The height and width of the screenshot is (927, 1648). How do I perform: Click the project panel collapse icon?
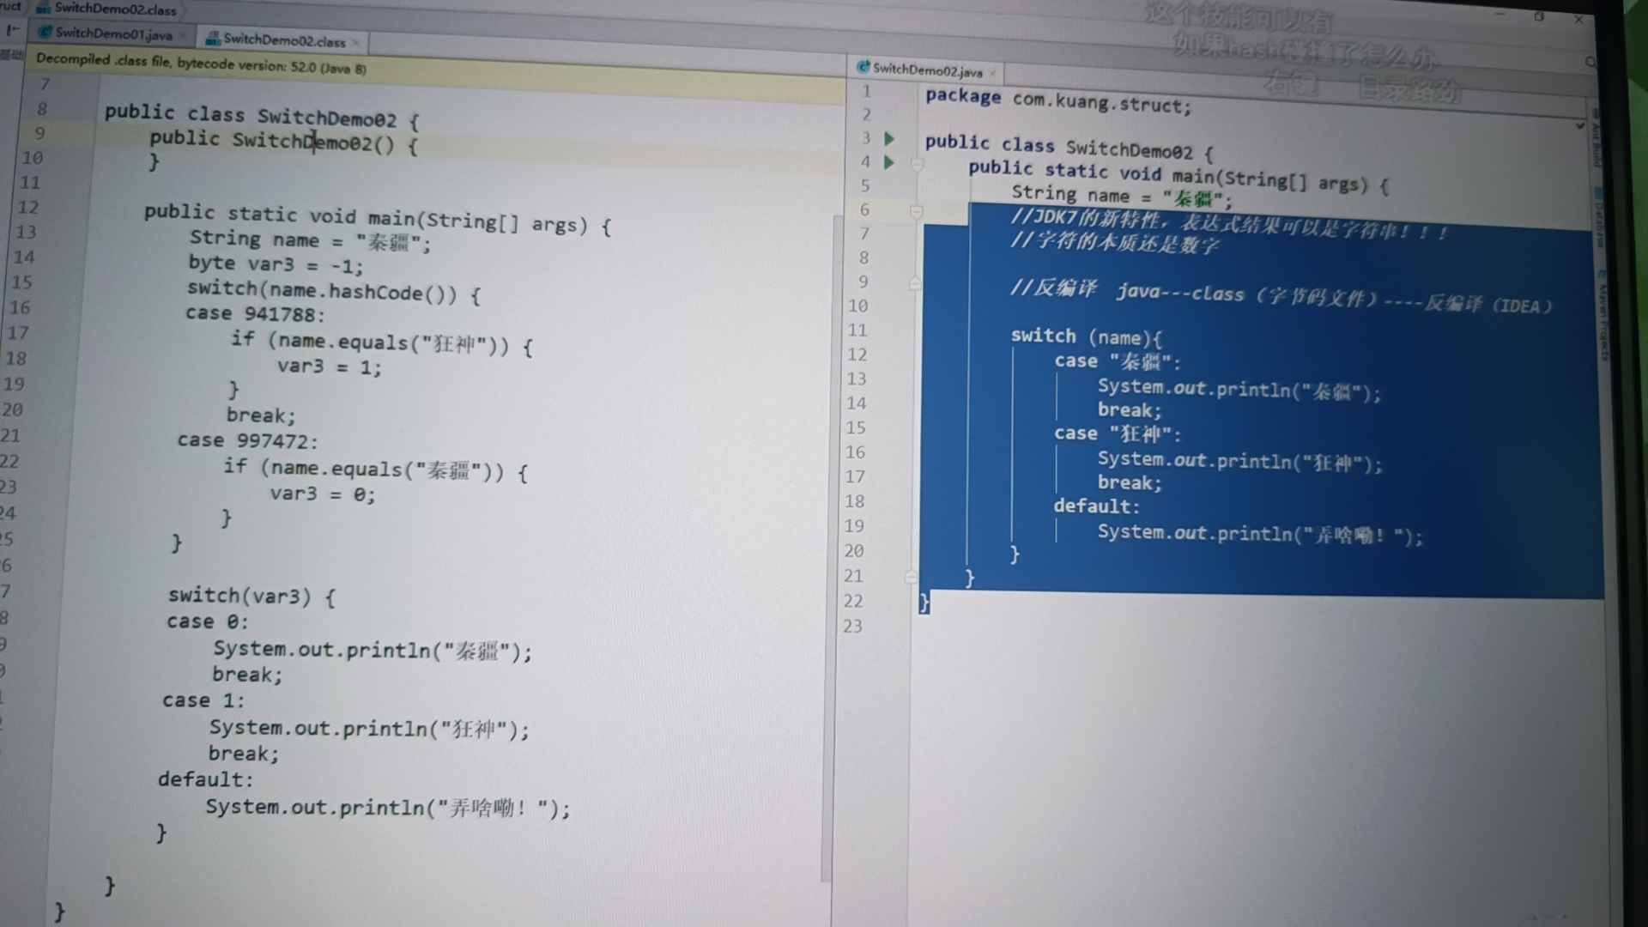pyautogui.click(x=13, y=30)
